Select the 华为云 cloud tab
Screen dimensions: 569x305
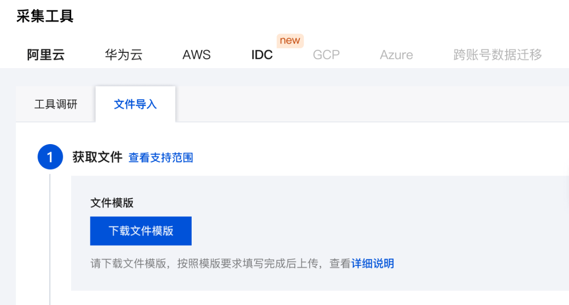(123, 55)
